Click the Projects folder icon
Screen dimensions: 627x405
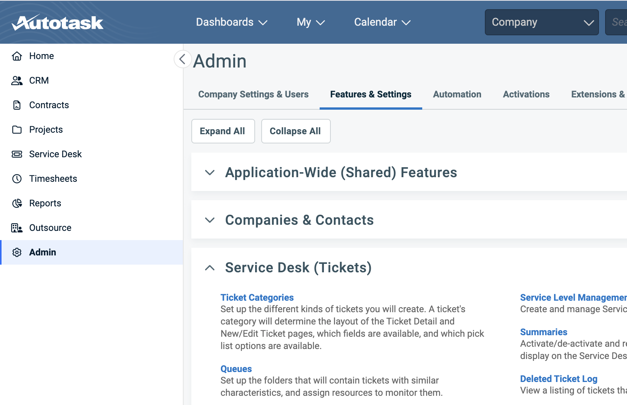click(17, 130)
